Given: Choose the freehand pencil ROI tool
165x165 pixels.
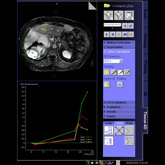Looking at the screenshot, I should coord(113,73).
